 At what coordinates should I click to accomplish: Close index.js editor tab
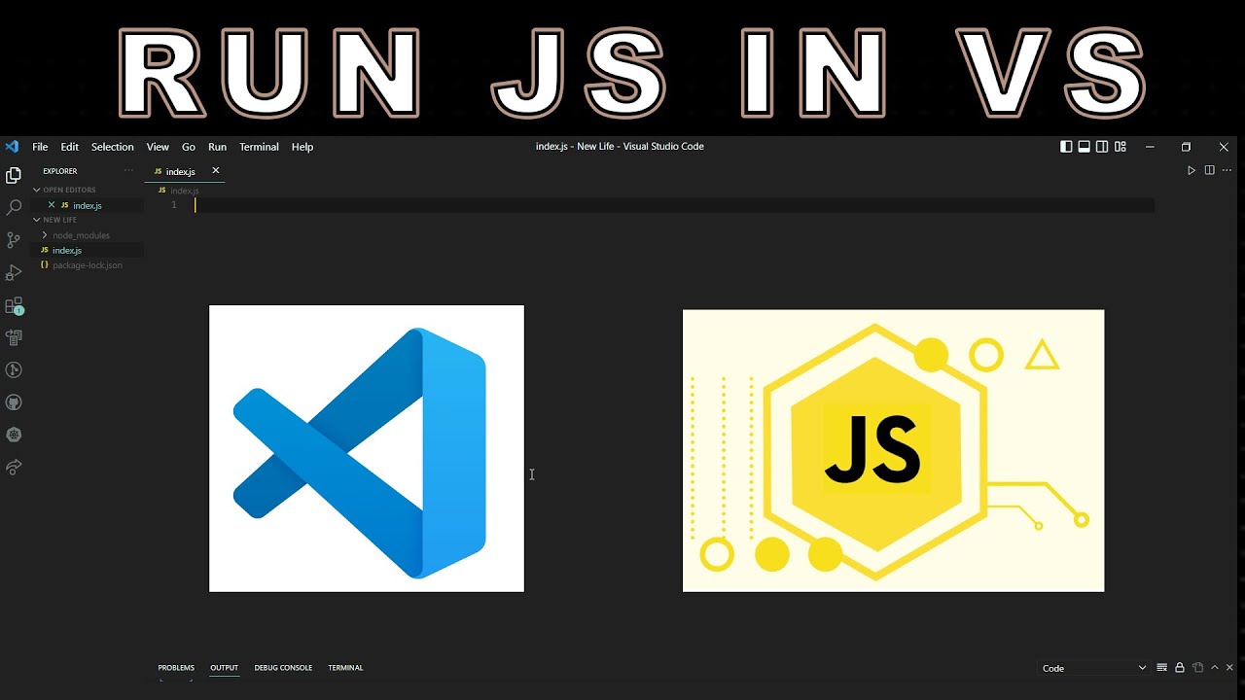tap(216, 171)
